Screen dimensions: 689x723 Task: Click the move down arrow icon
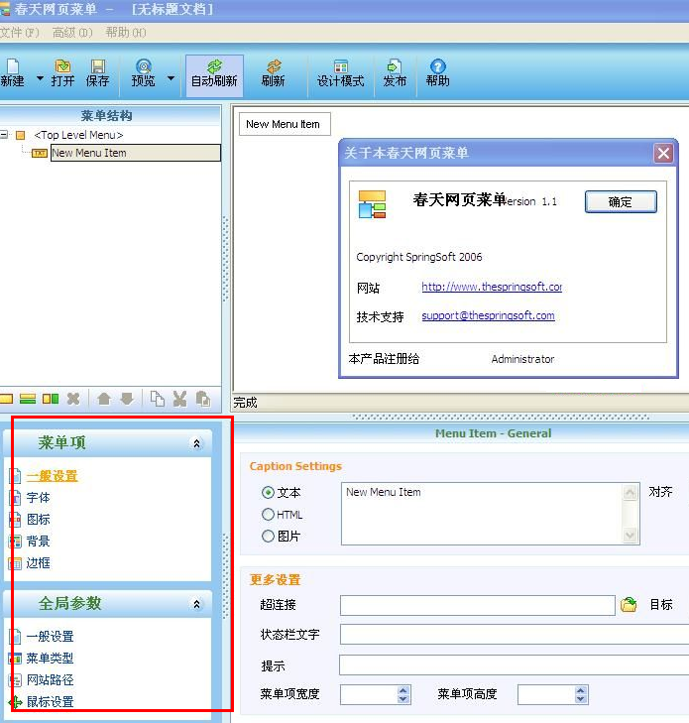[x=127, y=399]
